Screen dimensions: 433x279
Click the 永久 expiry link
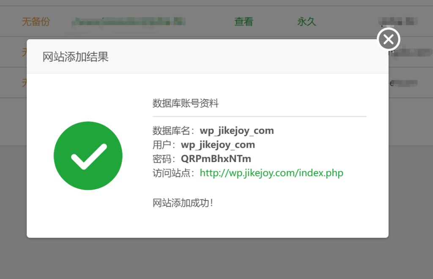[307, 22]
